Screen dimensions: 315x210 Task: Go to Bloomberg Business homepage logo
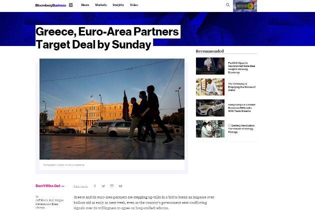(50, 5)
